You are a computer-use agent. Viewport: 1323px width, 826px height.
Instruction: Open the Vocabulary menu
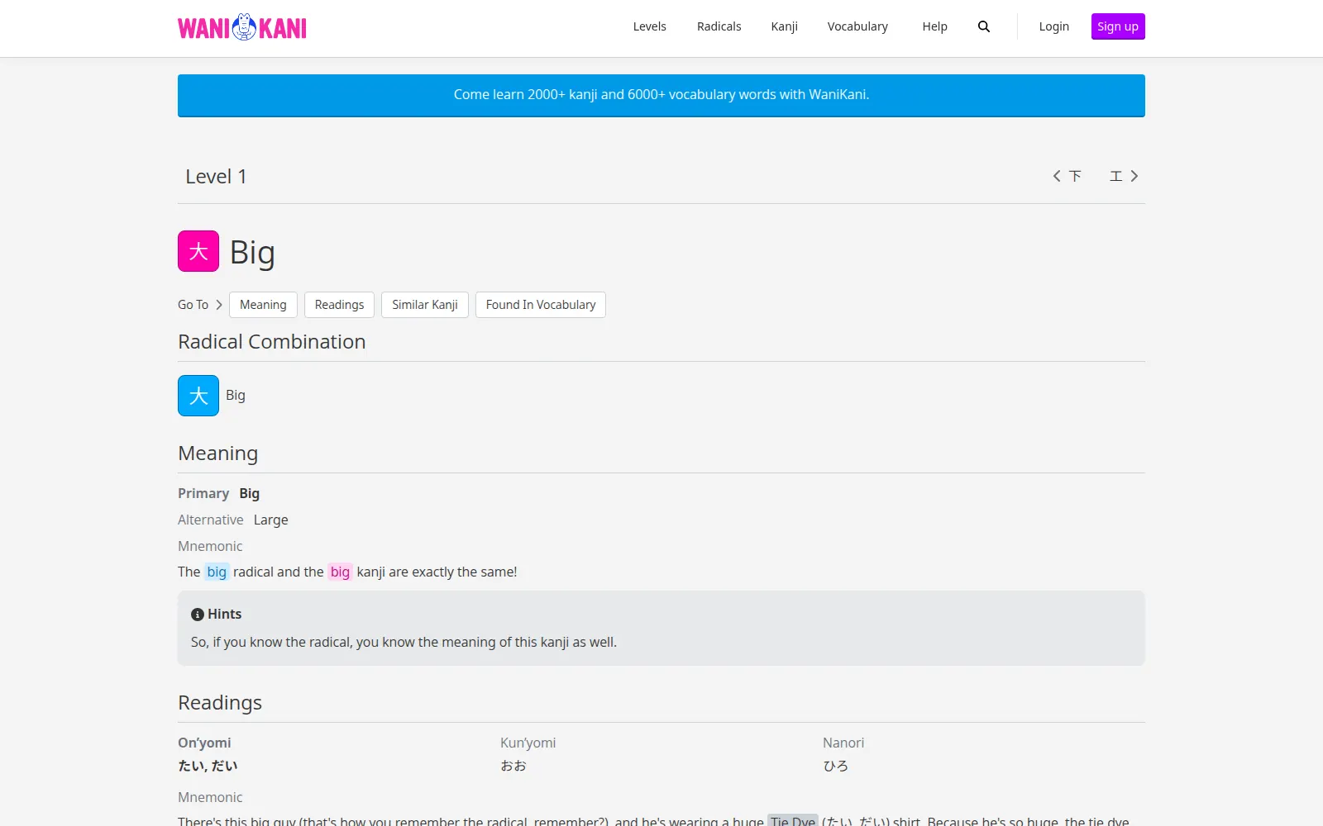tap(857, 26)
